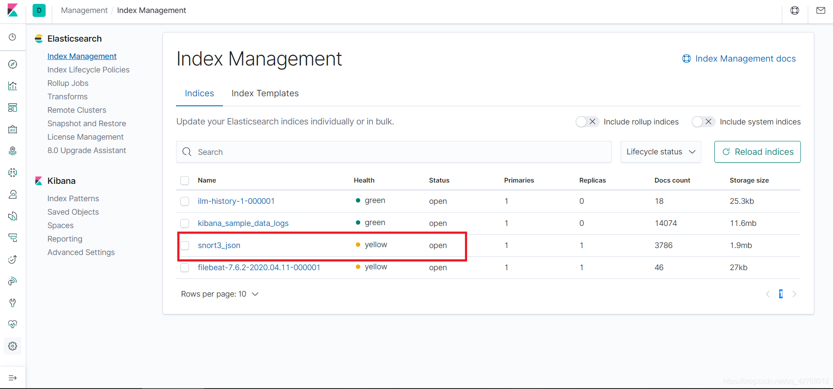Open APM icon in sidebar
Screen dimensions: 833x389
(13, 238)
